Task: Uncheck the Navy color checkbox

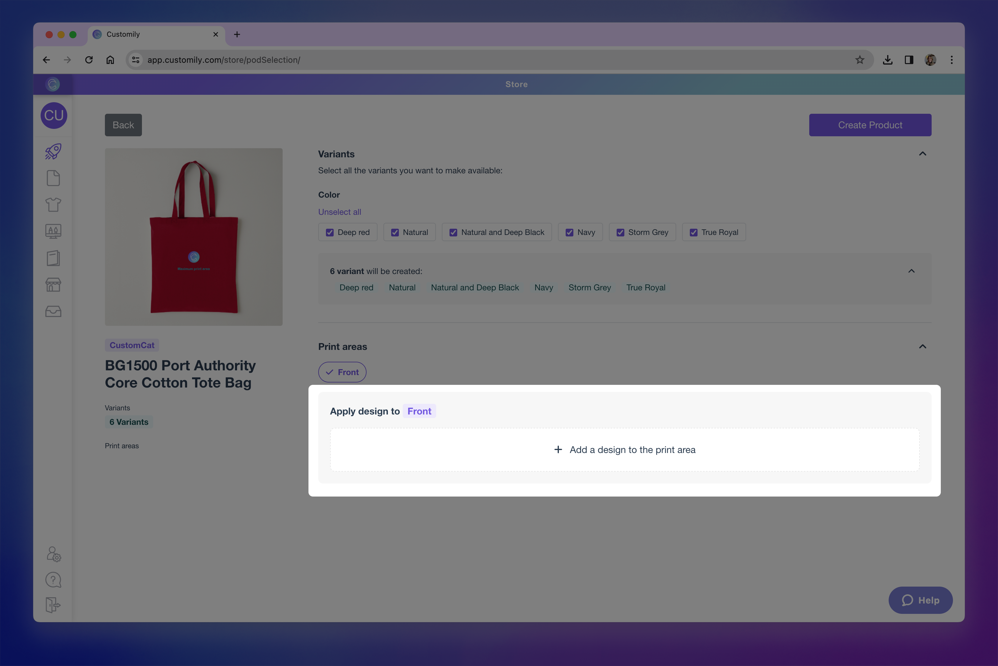Action: pyautogui.click(x=569, y=232)
